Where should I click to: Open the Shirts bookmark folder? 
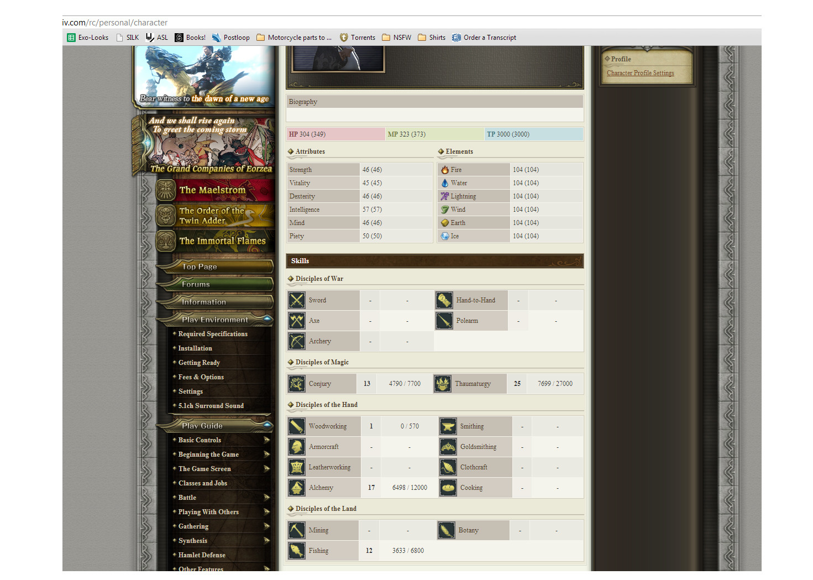(432, 38)
